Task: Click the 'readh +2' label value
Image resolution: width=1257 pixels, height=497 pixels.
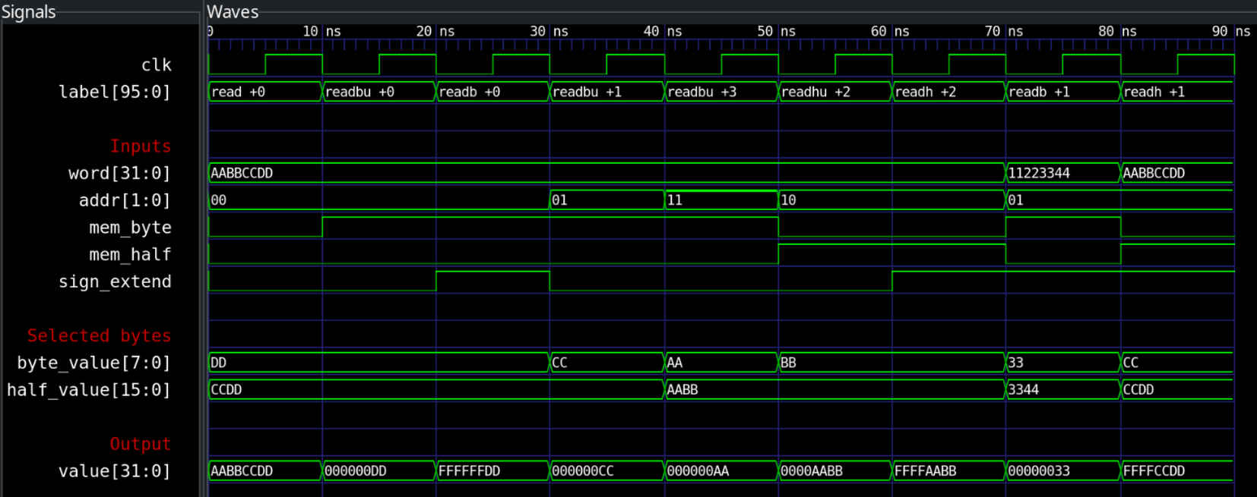Action: pos(948,92)
